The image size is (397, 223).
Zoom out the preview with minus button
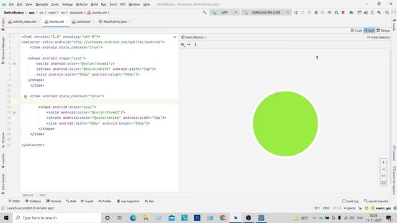point(383,169)
